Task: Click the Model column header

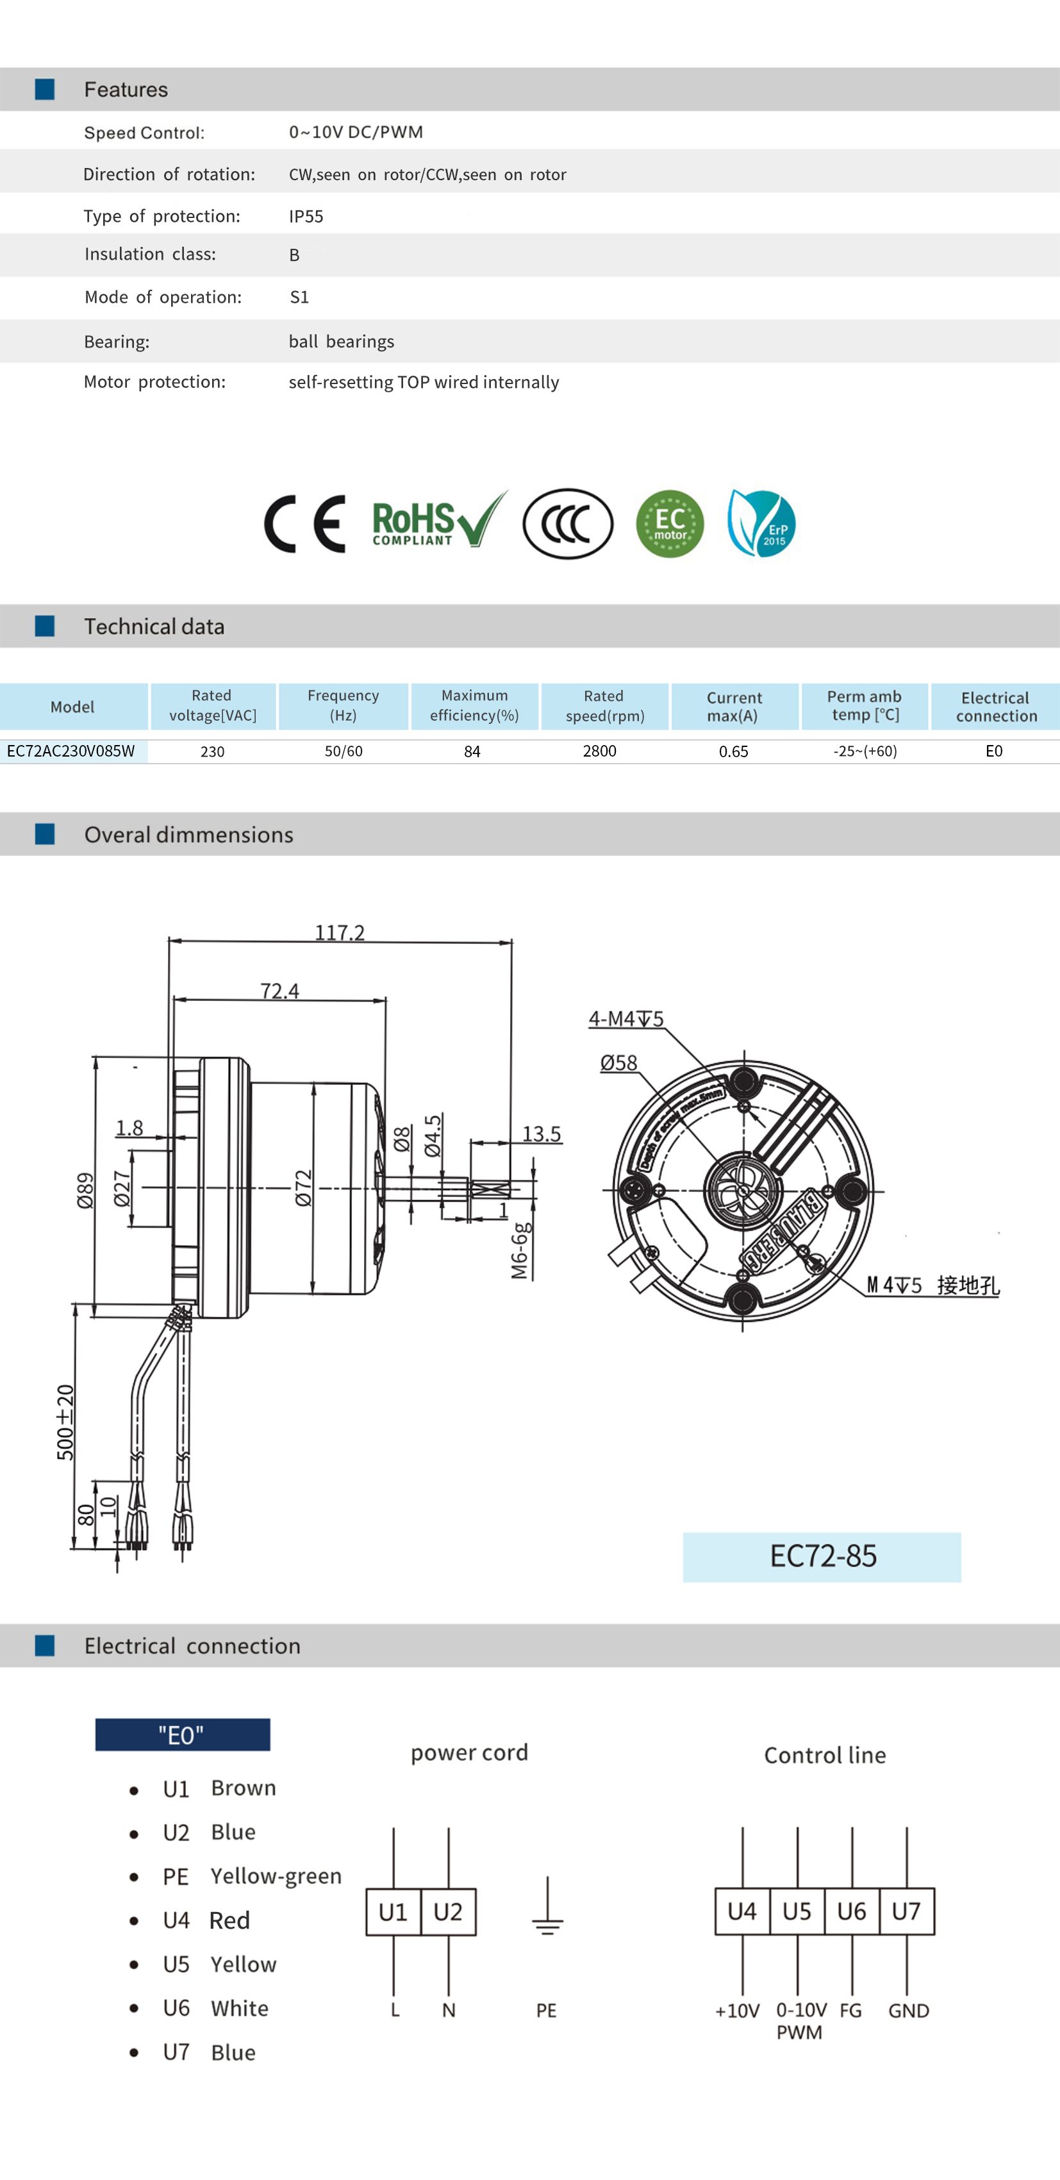Action: [x=74, y=706]
